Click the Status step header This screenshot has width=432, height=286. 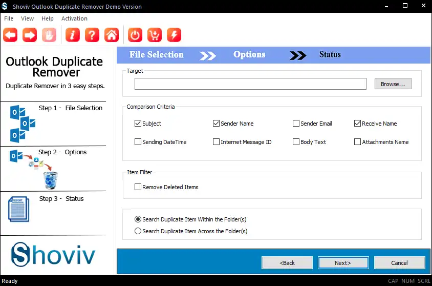330,55
